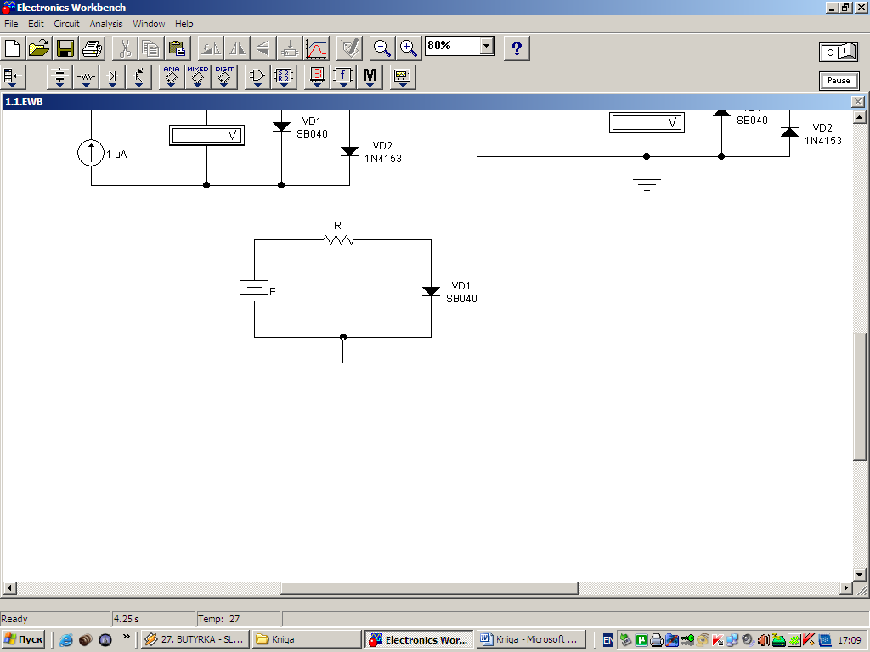The image size is (870, 652).
Task: Open the Help menu
Action: pyautogui.click(x=184, y=24)
